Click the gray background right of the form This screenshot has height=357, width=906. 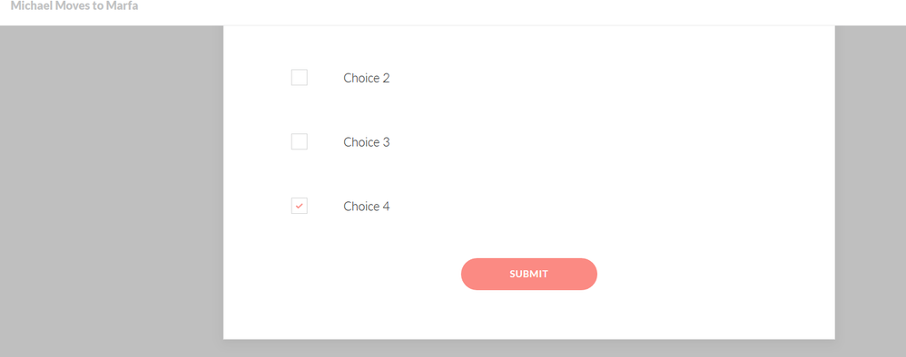(x=871, y=190)
